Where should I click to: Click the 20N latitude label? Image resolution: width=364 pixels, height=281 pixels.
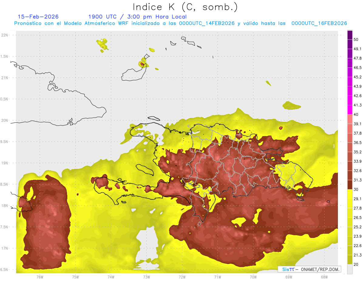(5, 120)
